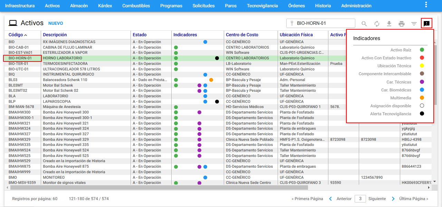Image resolution: width=442 pixels, height=207 pixels.
Task: Open the Administración menu
Action: 356,6
